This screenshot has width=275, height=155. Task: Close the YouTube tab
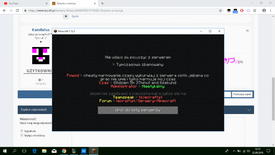coord(46,3)
